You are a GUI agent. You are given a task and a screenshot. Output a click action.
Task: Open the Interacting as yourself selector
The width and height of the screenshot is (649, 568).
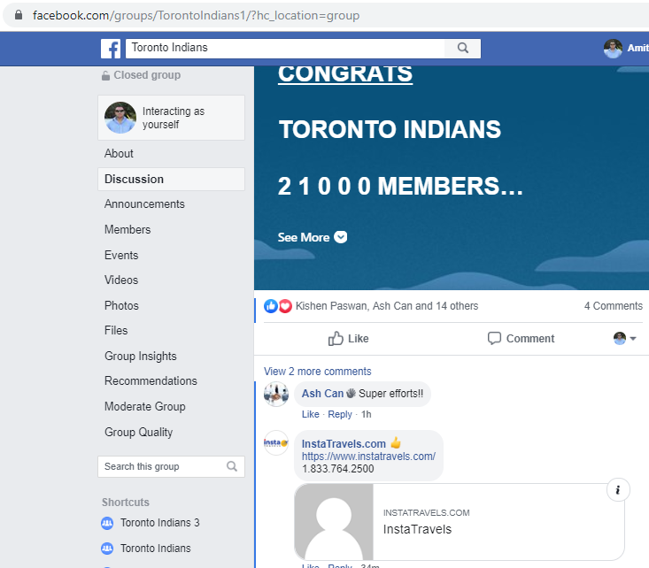[171, 118]
